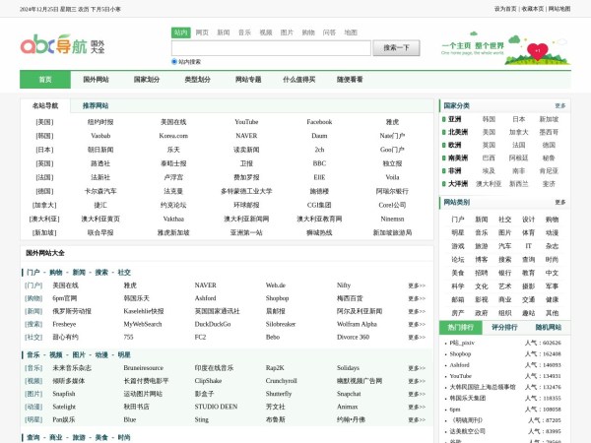Expand 更多 in the 网站类别 panel
The width and height of the screenshot is (591, 443).
(559, 203)
